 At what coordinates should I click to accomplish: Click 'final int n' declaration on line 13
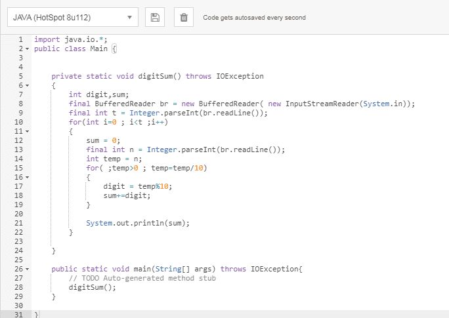[110, 149]
